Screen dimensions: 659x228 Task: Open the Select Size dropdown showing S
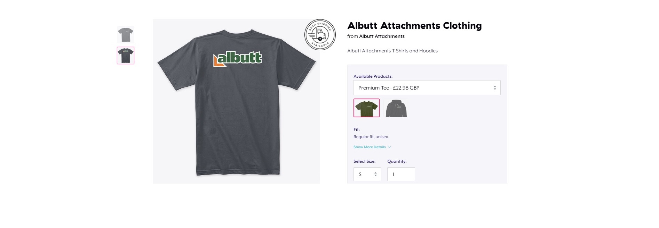coord(367,174)
